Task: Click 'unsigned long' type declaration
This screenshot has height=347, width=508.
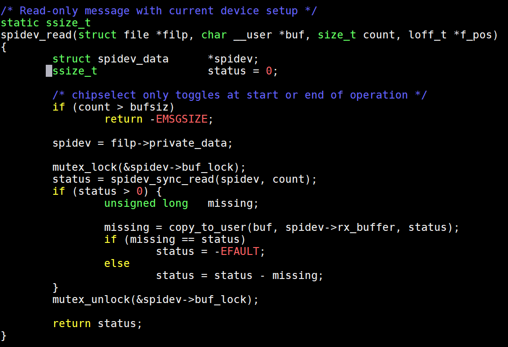Action: [x=146, y=203]
